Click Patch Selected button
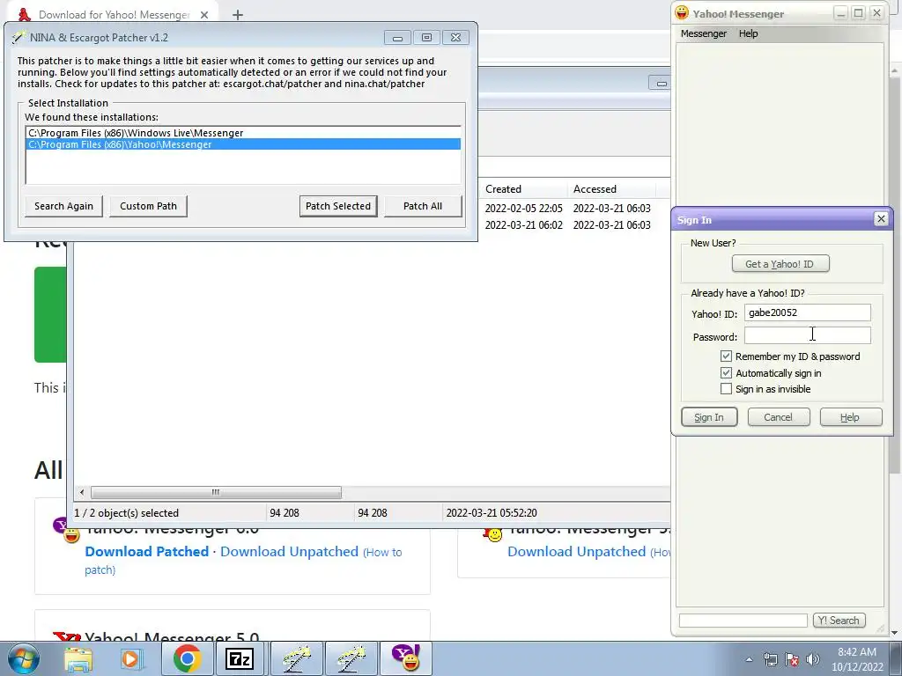Viewport: 902px width, 676px height. 338,206
